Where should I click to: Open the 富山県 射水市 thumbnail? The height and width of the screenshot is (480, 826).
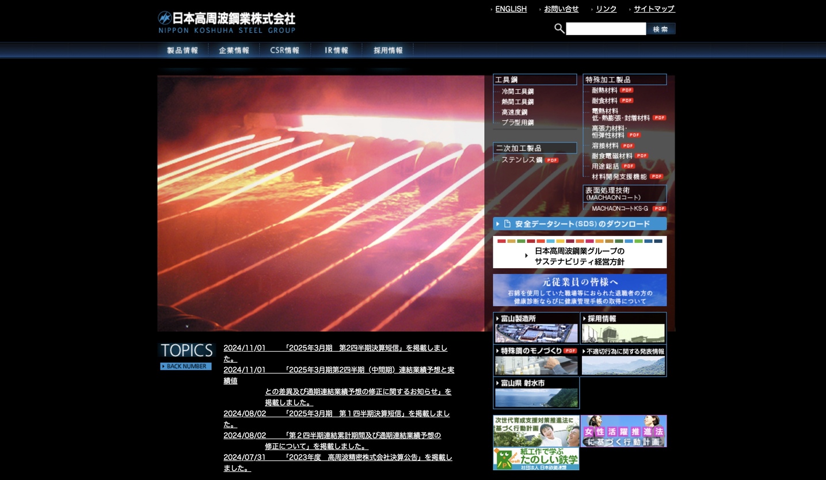tap(536, 393)
